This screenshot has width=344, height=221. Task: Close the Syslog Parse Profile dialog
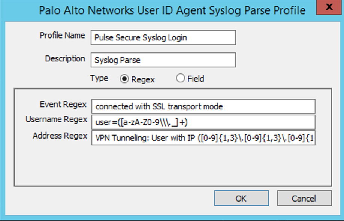329,7
